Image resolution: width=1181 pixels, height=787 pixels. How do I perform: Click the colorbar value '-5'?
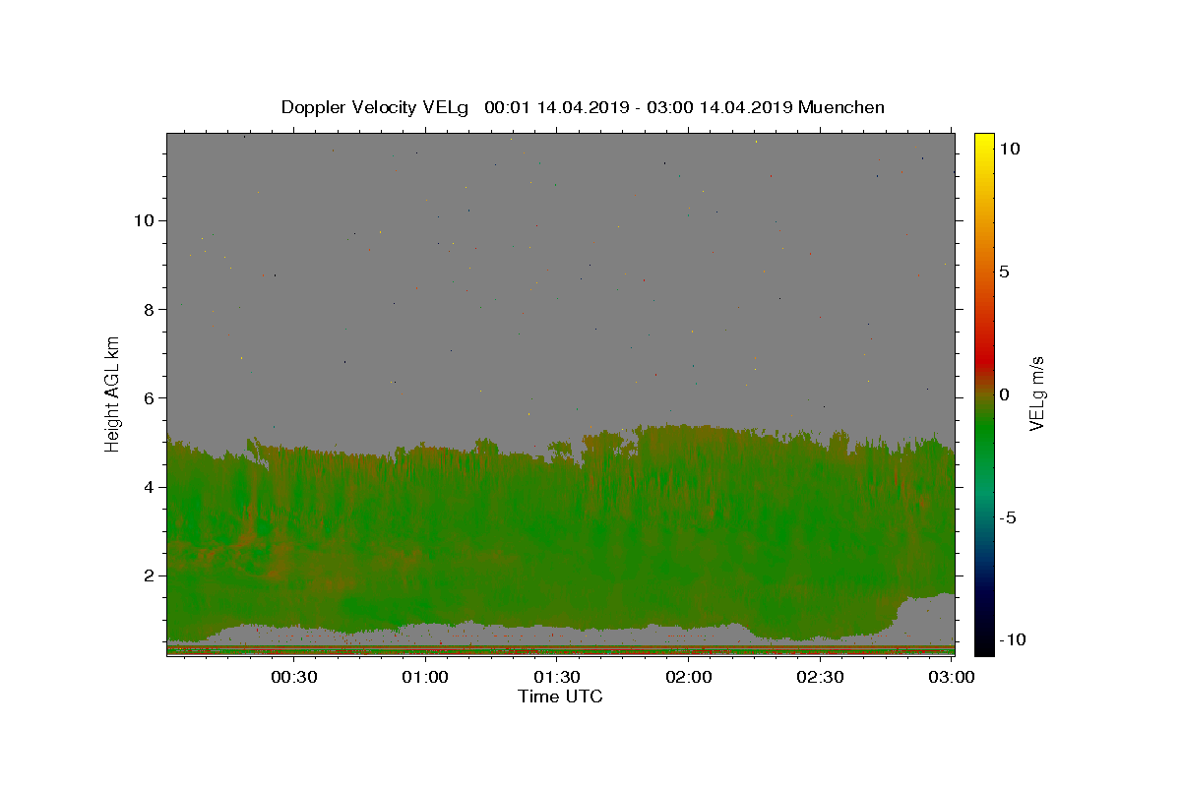pyautogui.click(x=1009, y=517)
